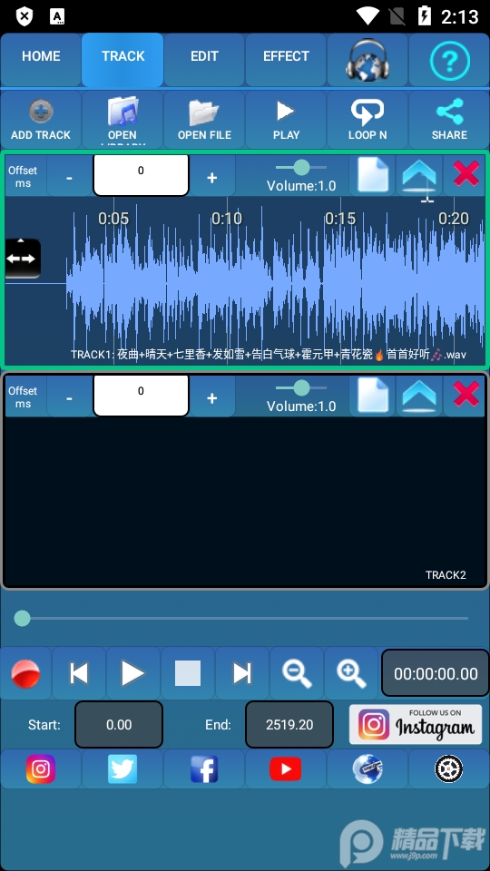Image resolution: width=490 pixels, height=871 pixels.
Task: Select the TRACK tab
Action: 122,60
